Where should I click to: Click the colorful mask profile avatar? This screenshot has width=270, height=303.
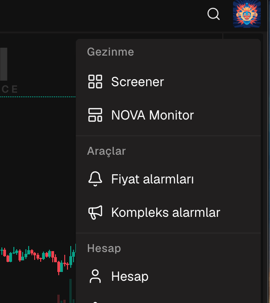click(x=247, y=14)
